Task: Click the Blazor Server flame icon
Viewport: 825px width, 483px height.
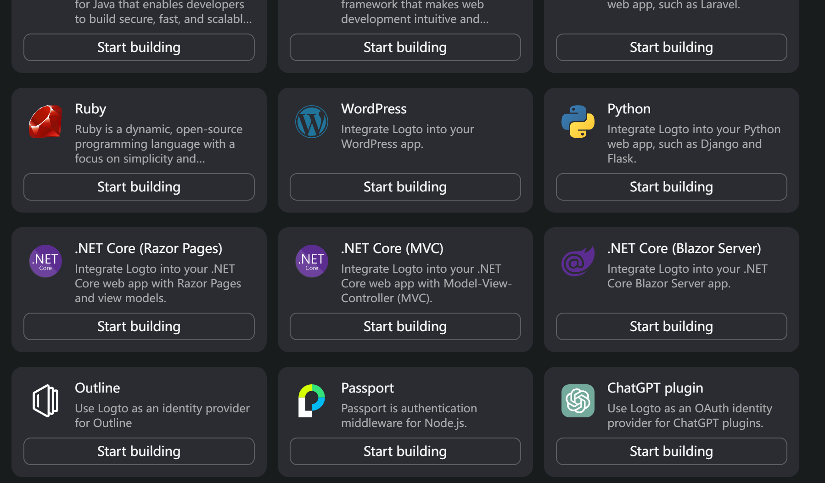Action: [578, 261]
